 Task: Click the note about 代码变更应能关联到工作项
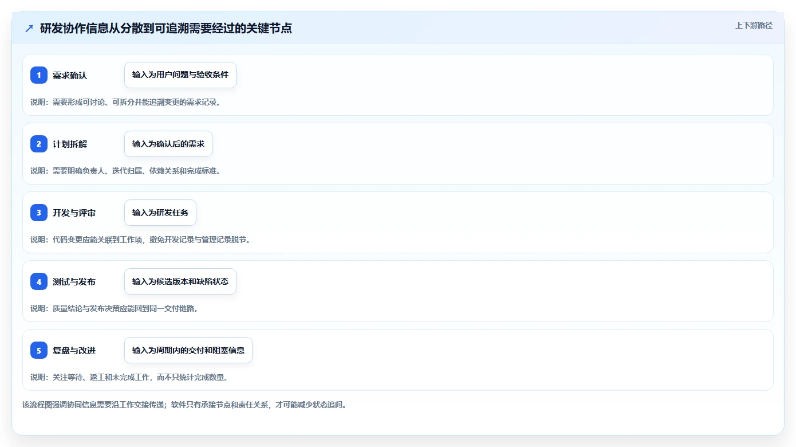click(140, 240)
